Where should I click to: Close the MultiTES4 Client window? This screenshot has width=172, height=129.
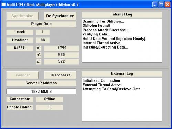click(168, 4)
